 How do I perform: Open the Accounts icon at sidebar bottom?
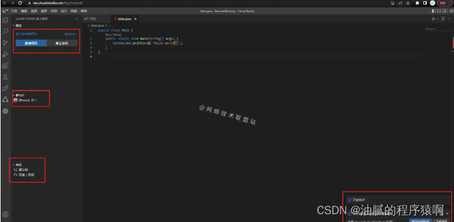pos(5,214)
